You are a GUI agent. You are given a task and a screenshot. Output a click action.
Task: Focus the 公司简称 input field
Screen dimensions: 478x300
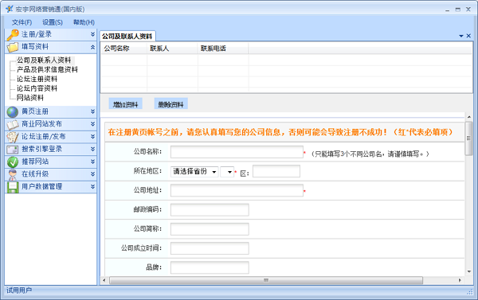210,229
